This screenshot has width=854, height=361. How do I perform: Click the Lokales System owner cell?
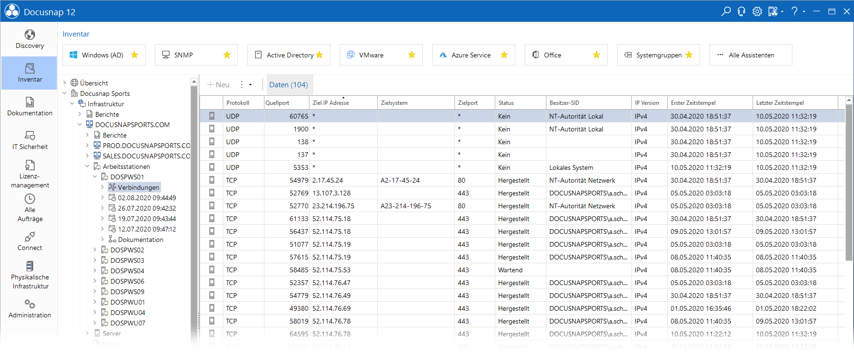[x=588, y=167]
